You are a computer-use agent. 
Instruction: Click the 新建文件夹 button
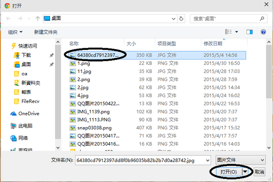click(x=46, y=32)
